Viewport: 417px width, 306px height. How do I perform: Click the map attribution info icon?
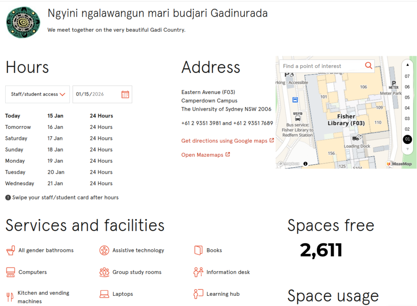(x=305, y=164)
